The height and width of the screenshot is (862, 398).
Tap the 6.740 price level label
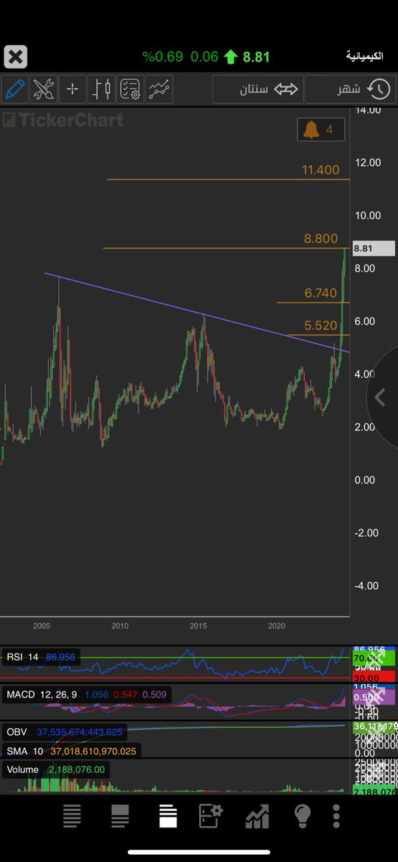[320, 293]
